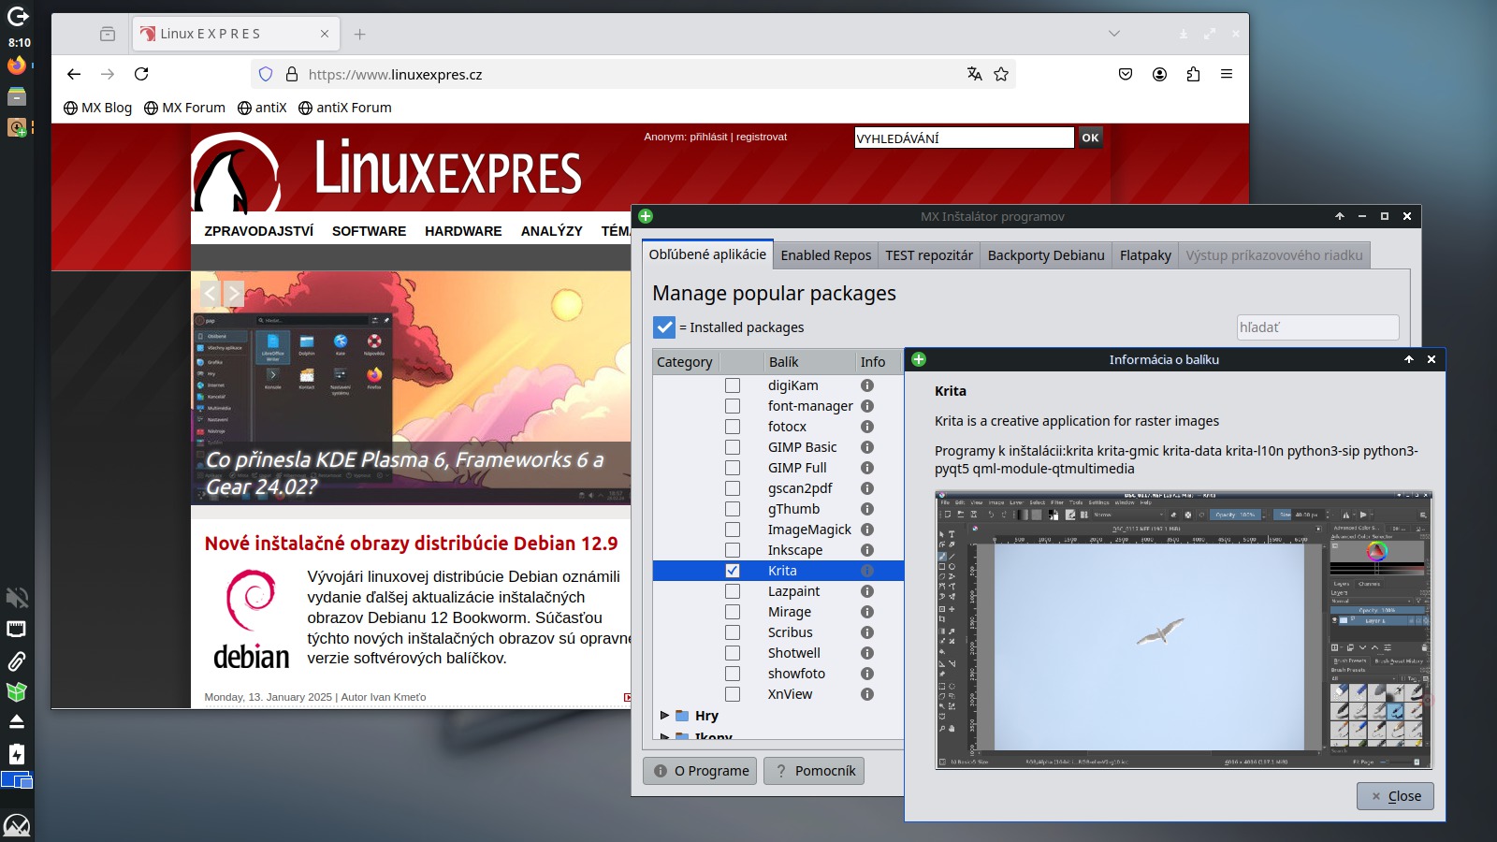Viewport: 1497px width, 842px height.
Task: Open MX package updater box icon
Action: pos(17,692)
